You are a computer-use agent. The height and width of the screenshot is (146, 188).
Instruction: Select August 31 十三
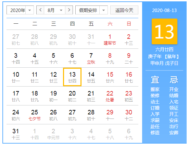pyautogui.click(x=16, y=134)
